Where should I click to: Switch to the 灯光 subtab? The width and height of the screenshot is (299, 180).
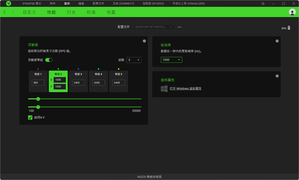coord(71,12)
